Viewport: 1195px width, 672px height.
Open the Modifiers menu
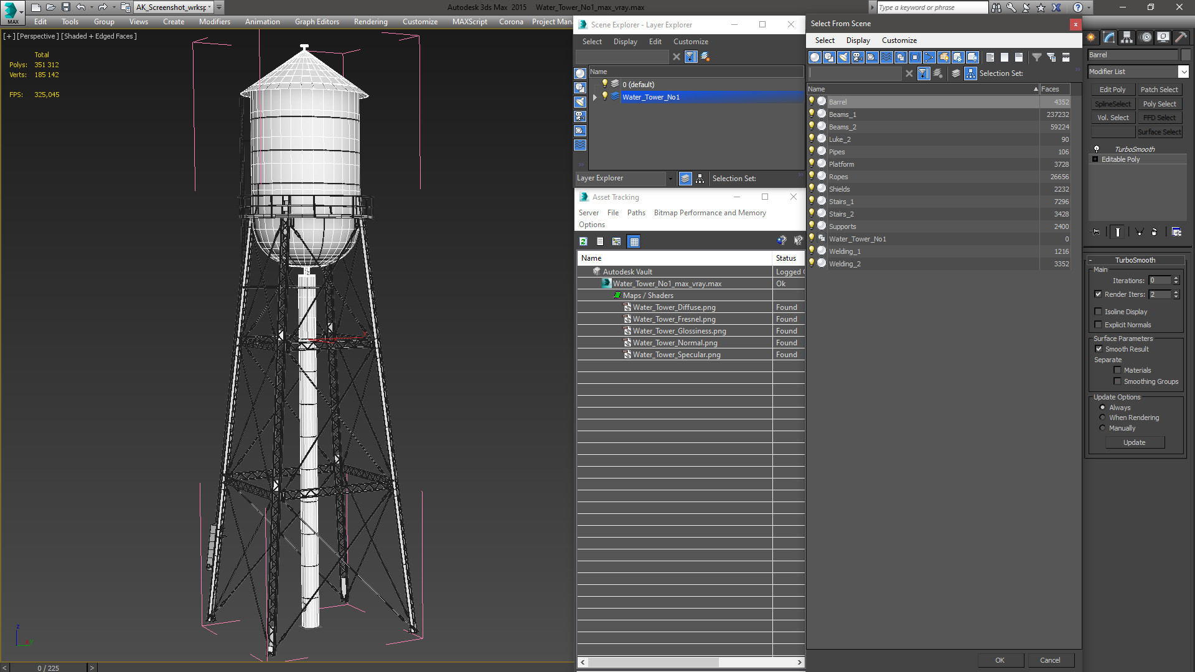click(214, 22)
